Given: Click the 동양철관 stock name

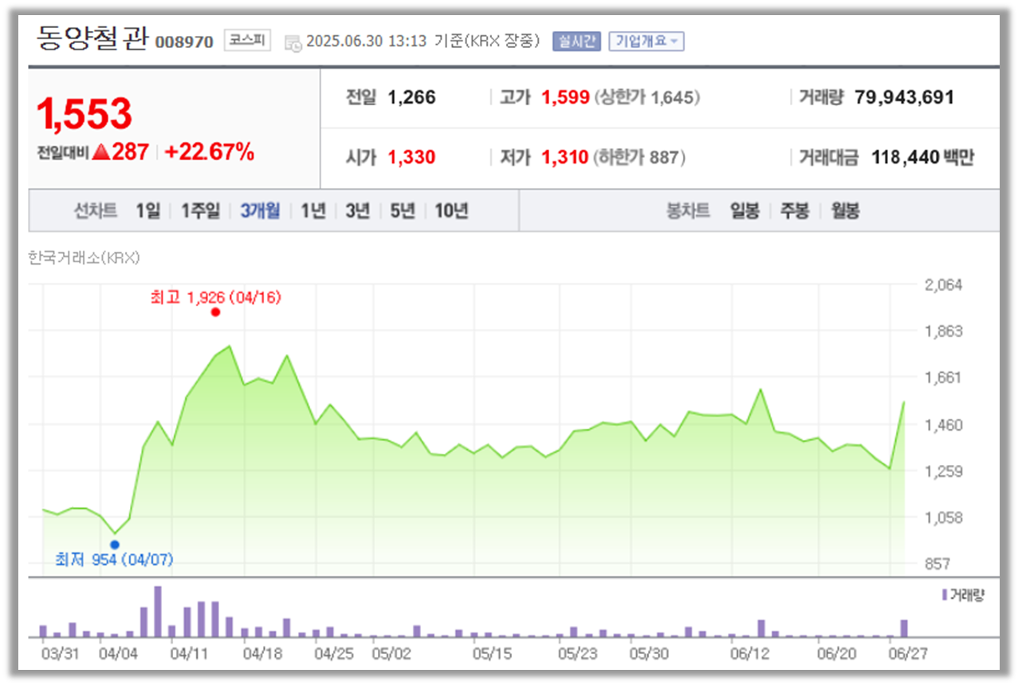Looking at the screenshot, I should point(92,39).
